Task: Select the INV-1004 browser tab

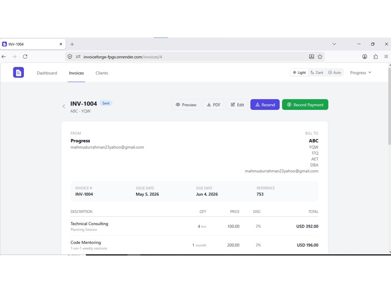Action: click(x=33, y=44)
